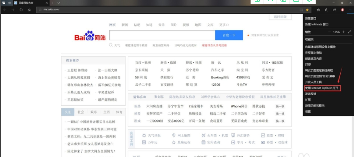The image size is (354, 157).
Task: Switch to 头条 news tab
Action: (x=68, y=112)
